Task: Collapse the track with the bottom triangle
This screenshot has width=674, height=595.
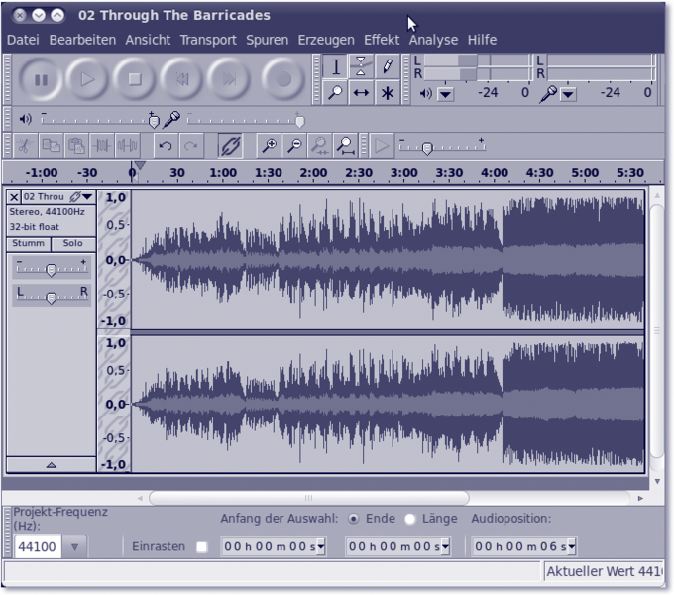Action: click(52, 464)
